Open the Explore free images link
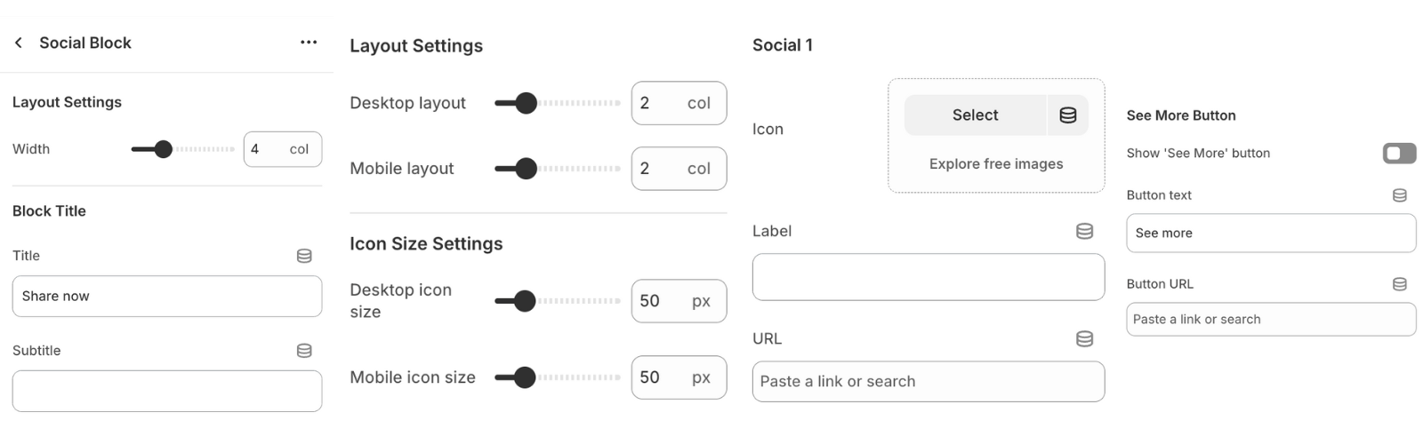1423x444 pixels. pos(996,164)
